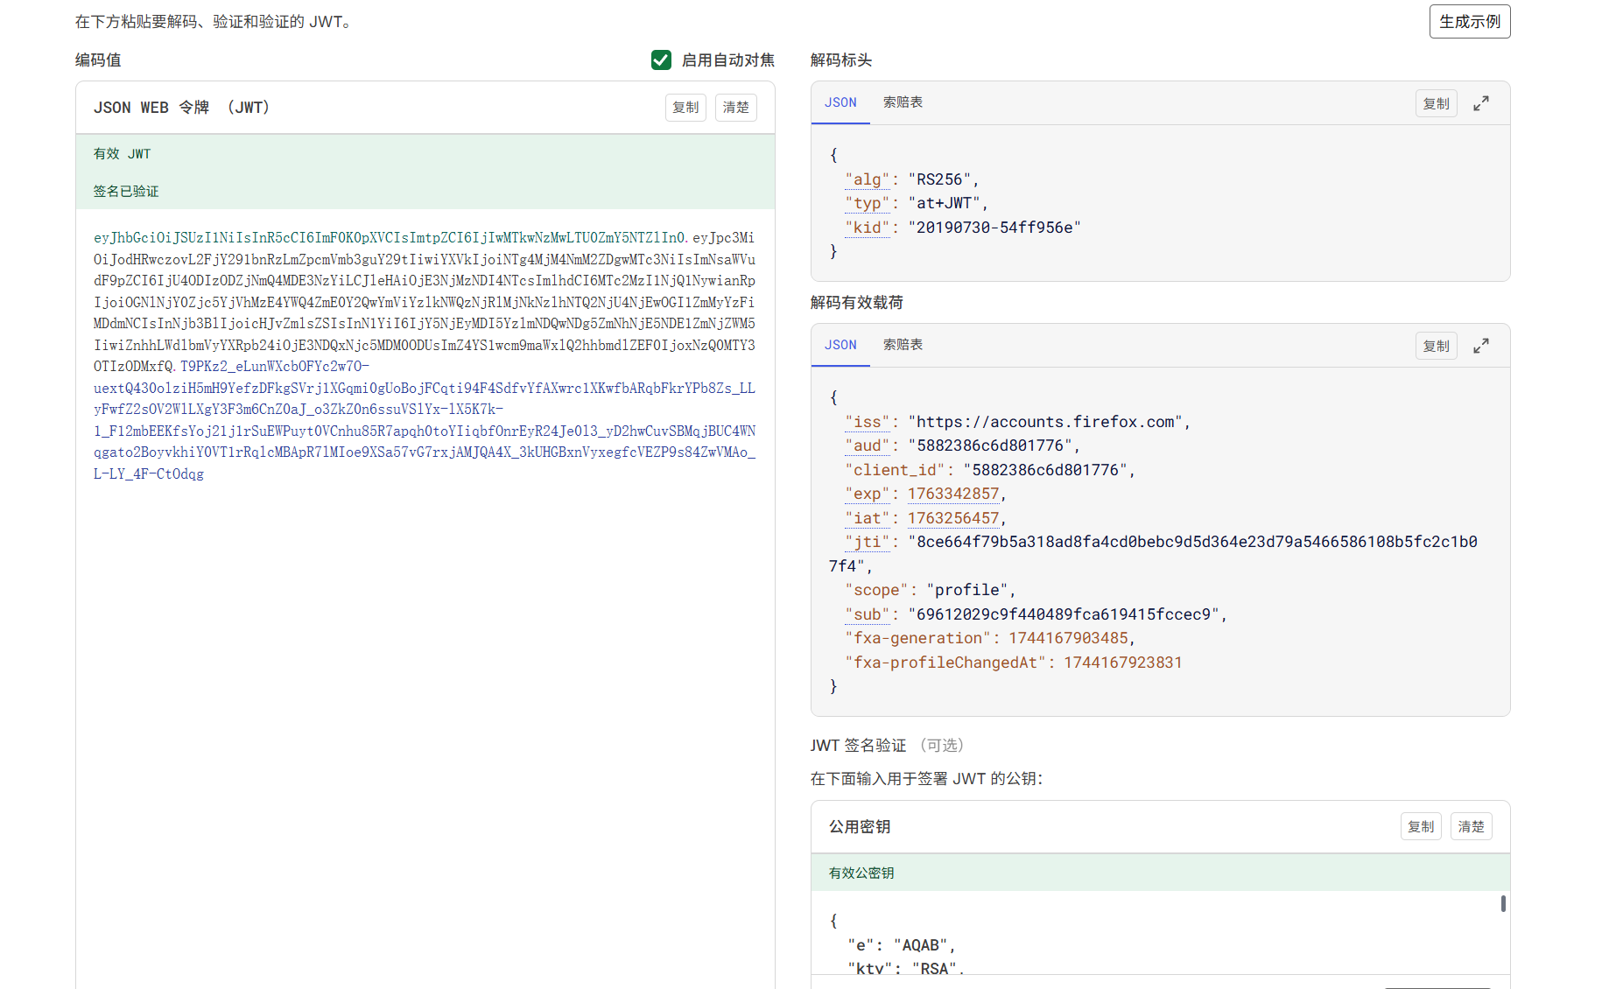Toggle the 启用自动对焦 checkbox
1602x989 pixels.
661,60
